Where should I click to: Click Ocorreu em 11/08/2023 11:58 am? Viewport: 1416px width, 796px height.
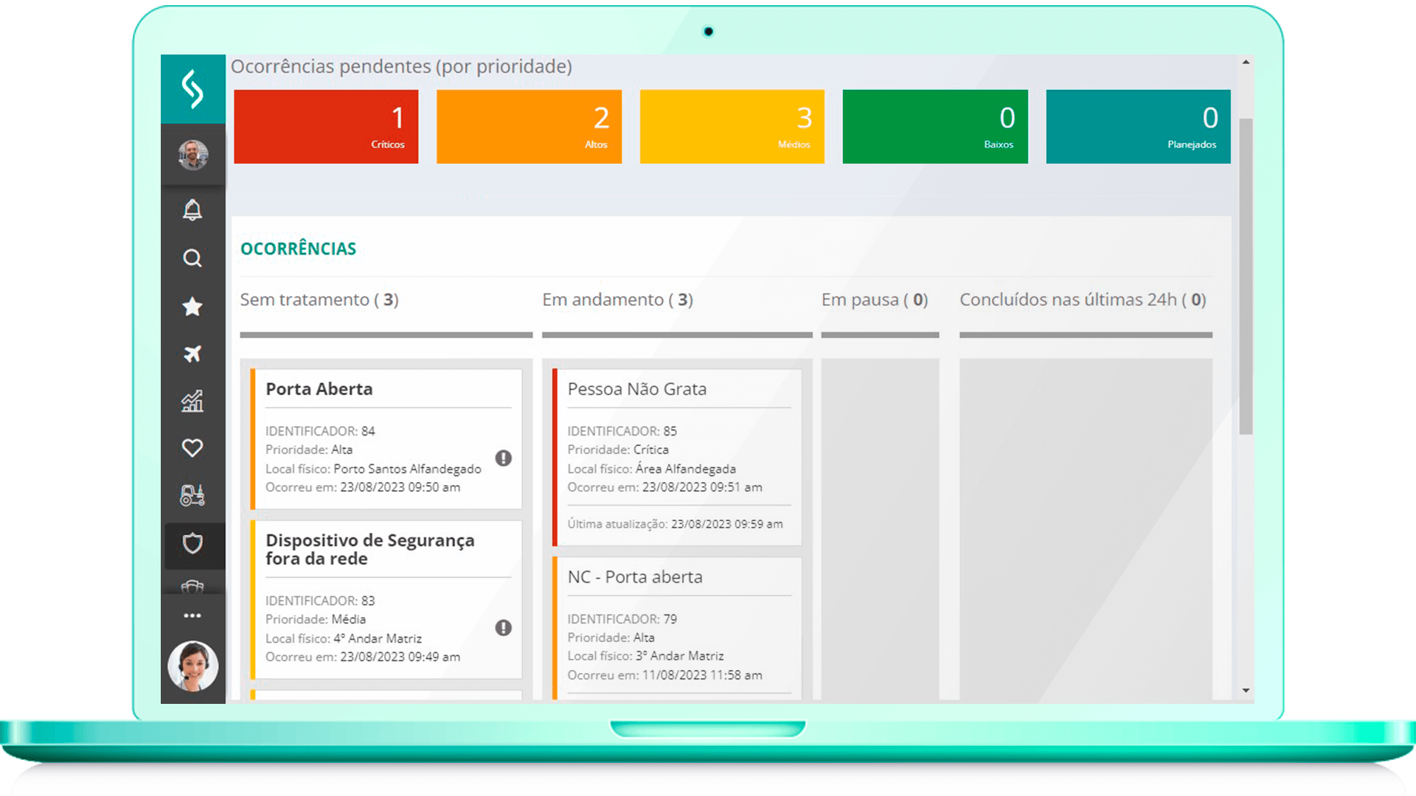click(664, 675)
